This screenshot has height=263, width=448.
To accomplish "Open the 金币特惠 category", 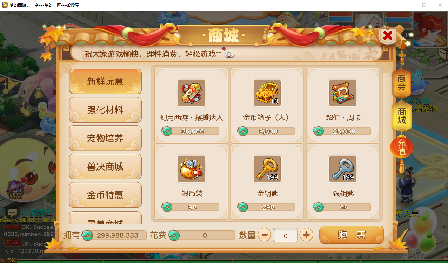I will [105, 195].
